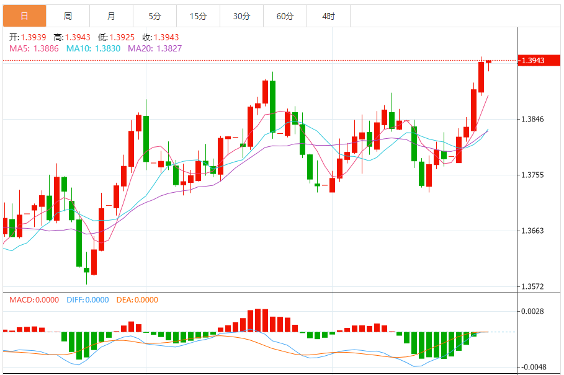Open the 60分 timeframe tab

[285, 16]
